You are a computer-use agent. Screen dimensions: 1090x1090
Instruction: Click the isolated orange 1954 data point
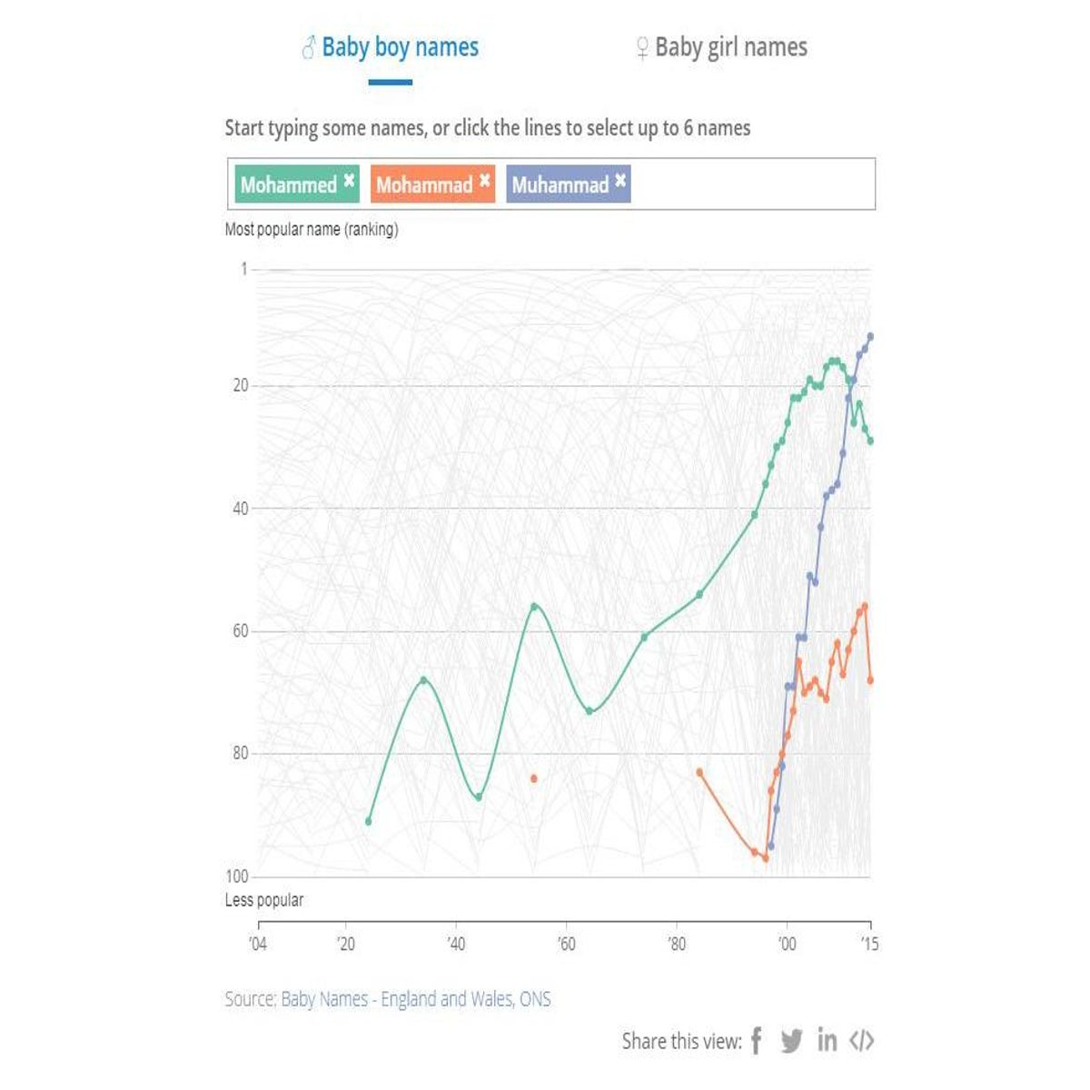pyautogui.click(x=534, y=778)
